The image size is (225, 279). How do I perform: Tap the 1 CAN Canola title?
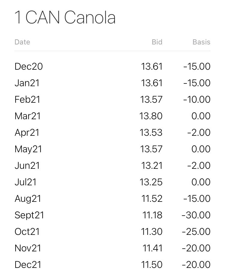(x=65, y=17)
